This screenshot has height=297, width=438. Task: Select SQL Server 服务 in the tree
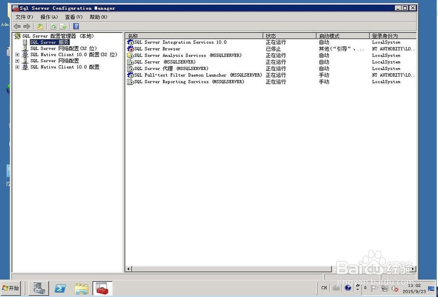[x=50, y=42]
